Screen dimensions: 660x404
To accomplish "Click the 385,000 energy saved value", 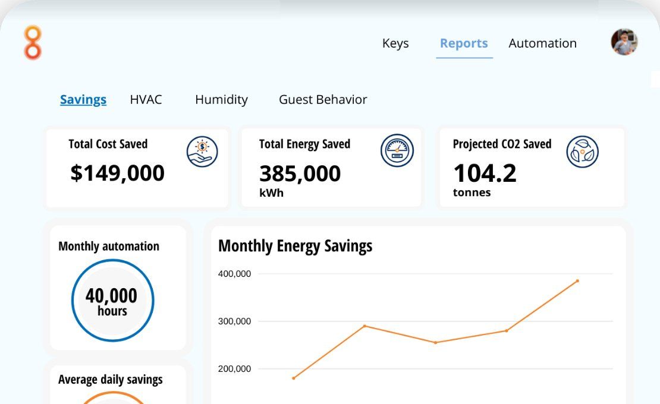I will tap(300, 173).
